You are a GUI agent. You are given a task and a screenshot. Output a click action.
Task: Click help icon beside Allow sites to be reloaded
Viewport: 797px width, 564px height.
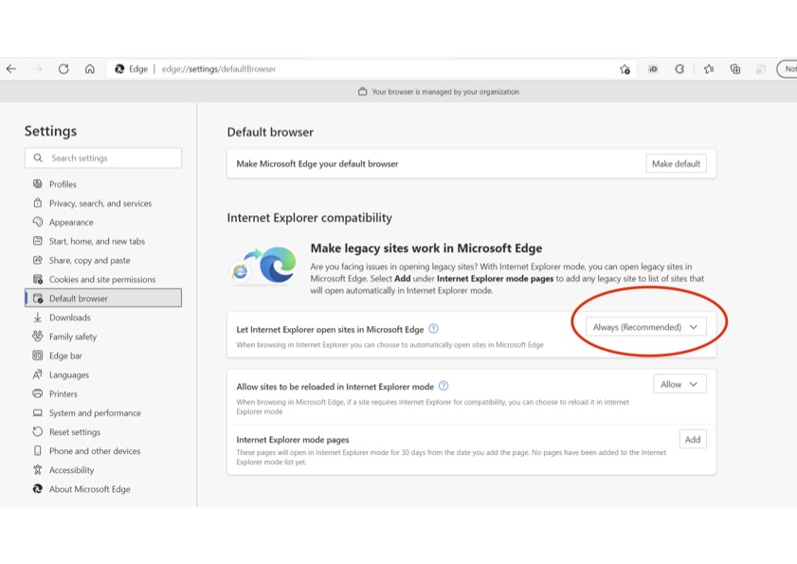coord(444,386)
